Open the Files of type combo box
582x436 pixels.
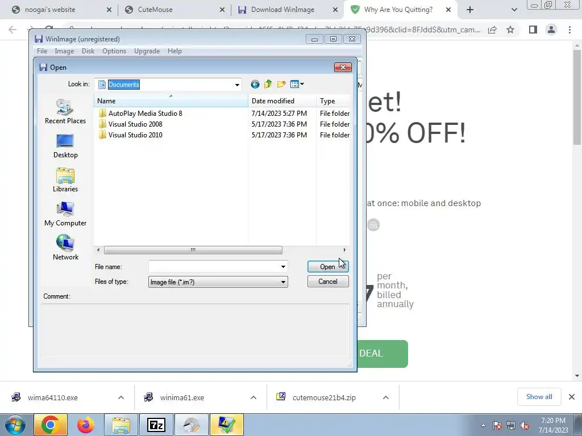[x=218, y=282]
